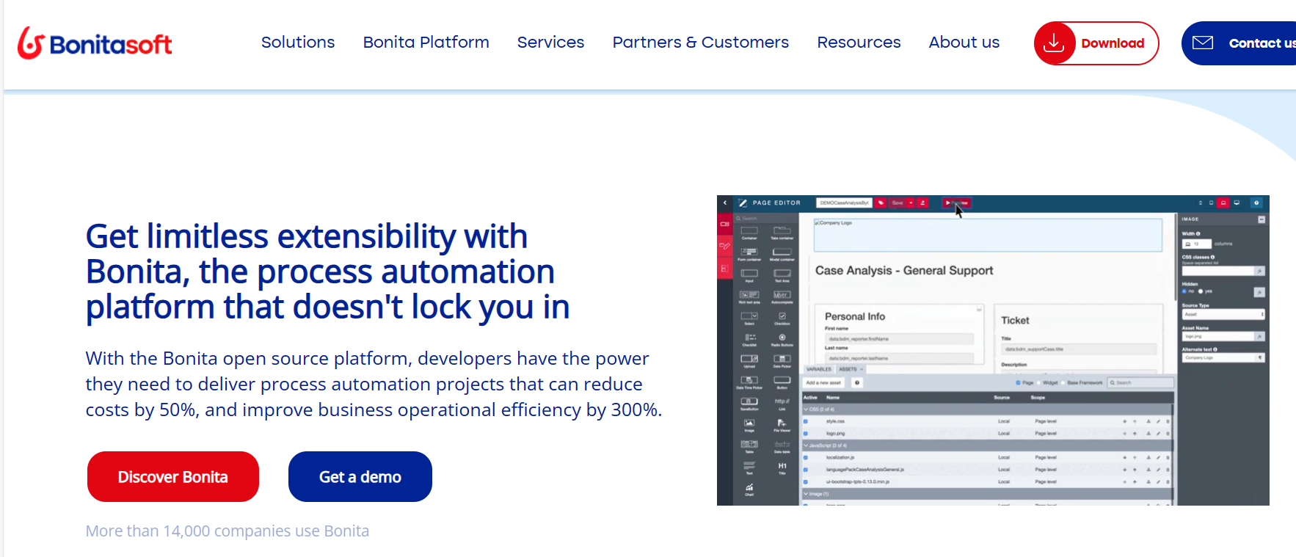Click the red Download button

click(x=1096, y=43)
